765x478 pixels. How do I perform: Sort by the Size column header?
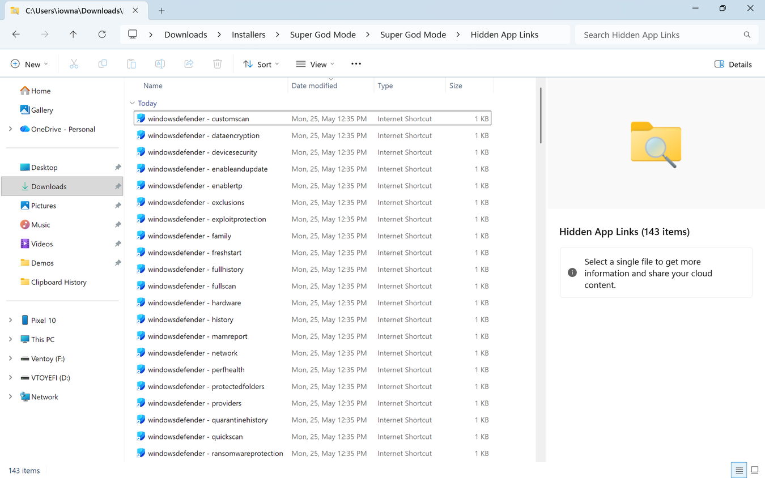pyautogui.click(x=456, y=86)
